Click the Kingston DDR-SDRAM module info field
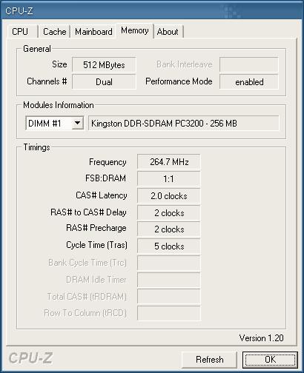Image resolution: width=304 pixels, height=373 pixels. coord(184,123)
